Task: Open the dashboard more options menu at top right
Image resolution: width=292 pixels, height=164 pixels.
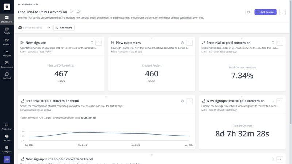Action: click(282, 12)
